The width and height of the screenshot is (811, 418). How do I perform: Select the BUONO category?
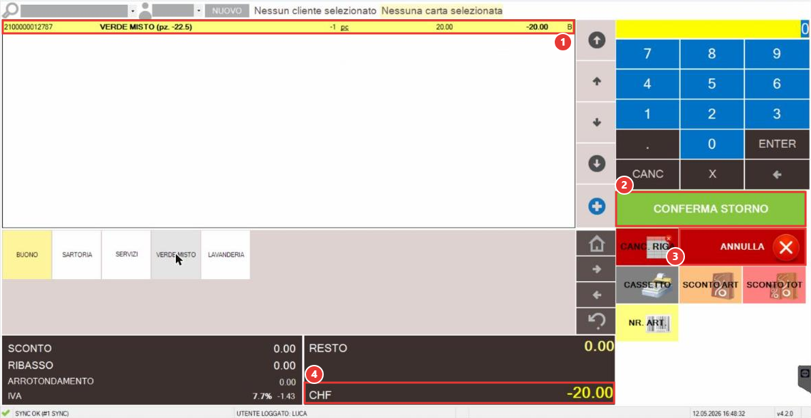pyautogui.click(x=27, y=255)
